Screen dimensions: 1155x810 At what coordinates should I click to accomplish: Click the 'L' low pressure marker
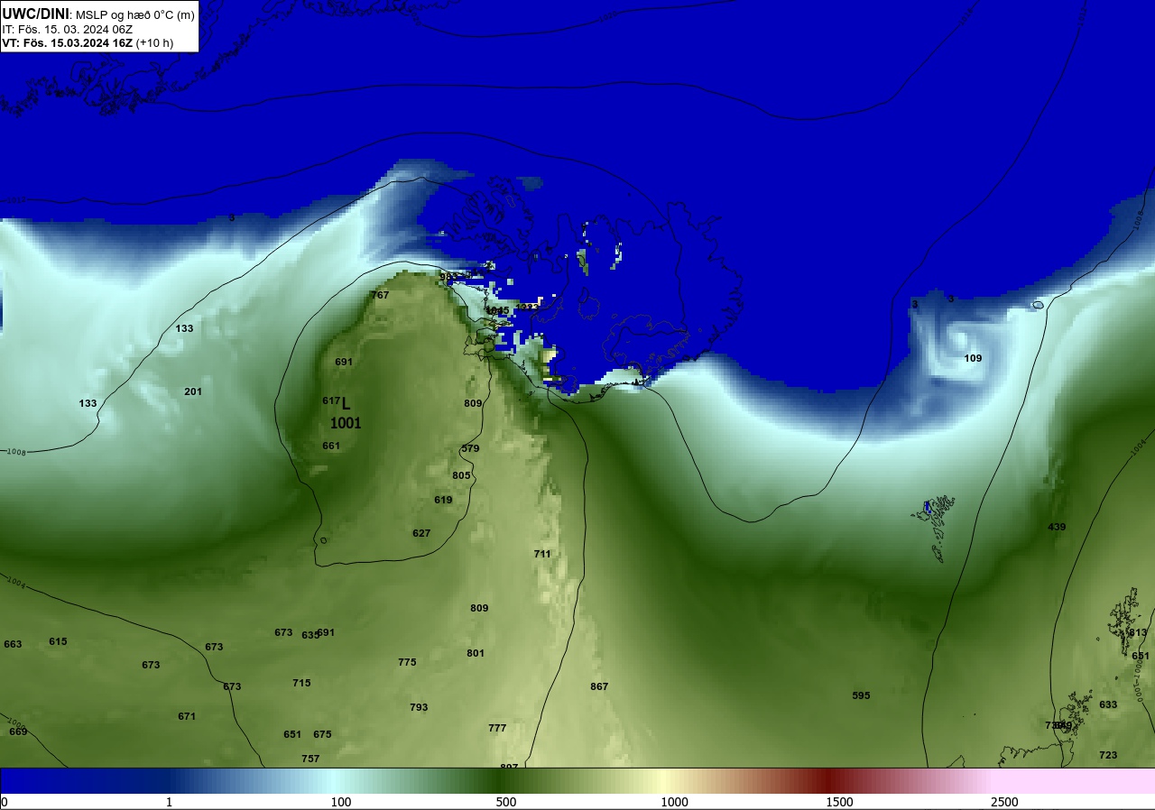pos(346,404)
